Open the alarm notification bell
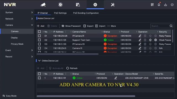 pos(159,5)
